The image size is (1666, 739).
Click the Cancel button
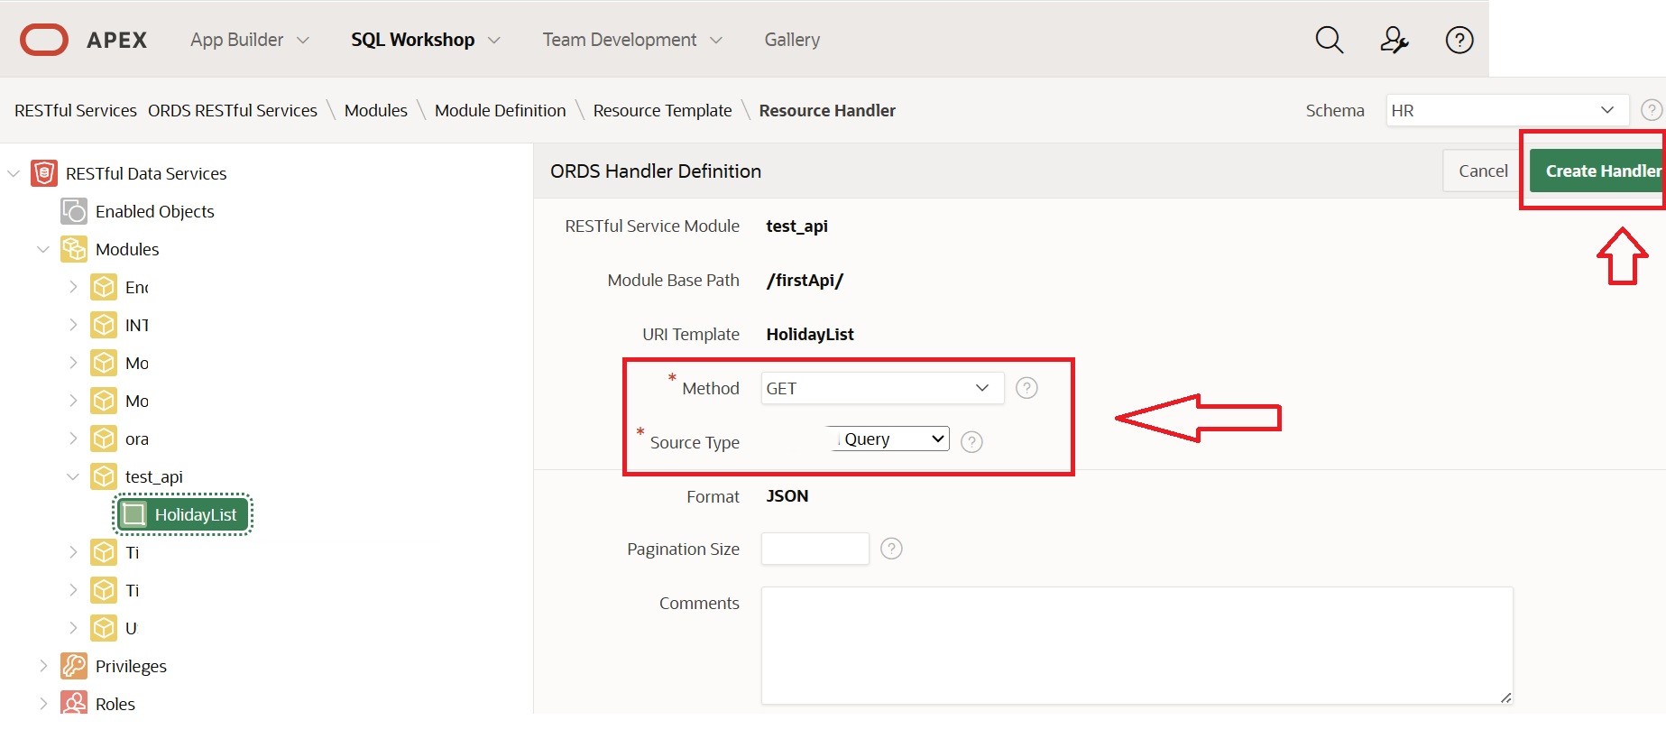tap(1483, 171)
